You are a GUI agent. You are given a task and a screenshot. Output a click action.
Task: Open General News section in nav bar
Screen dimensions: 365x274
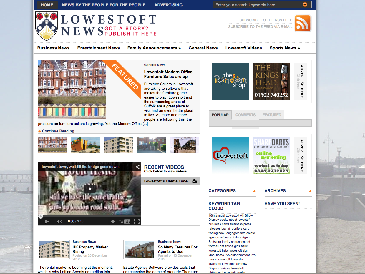[x=203, y=48]
